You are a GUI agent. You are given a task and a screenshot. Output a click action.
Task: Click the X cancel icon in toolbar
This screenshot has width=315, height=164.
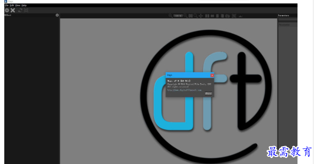pyautogui.click(x=13, y=10)
